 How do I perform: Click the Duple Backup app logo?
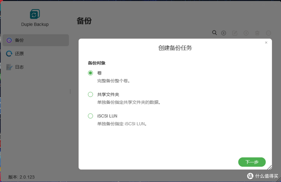point(35,14)
